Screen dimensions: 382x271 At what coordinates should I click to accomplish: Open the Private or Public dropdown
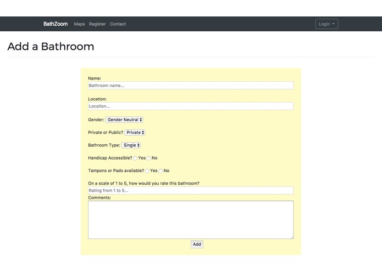click(135, 132)
